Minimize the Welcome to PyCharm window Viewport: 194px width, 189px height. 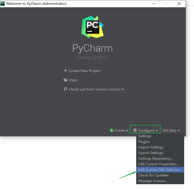click(154, 4)
